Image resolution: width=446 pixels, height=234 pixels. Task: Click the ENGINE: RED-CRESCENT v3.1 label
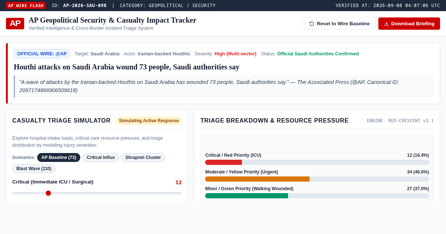point(400,121)
